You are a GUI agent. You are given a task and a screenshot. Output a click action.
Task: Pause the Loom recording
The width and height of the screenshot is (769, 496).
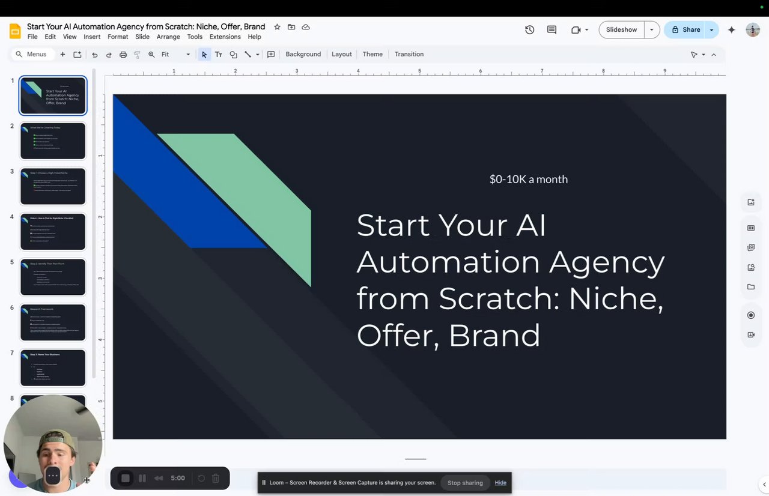pos(142,478)
